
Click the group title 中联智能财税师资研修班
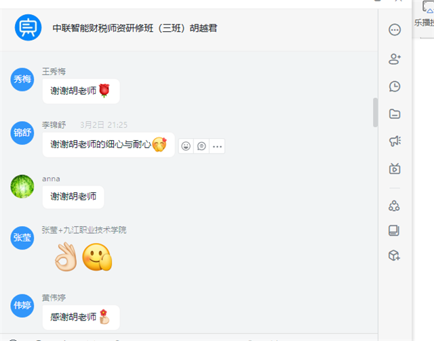click(102, 28)
